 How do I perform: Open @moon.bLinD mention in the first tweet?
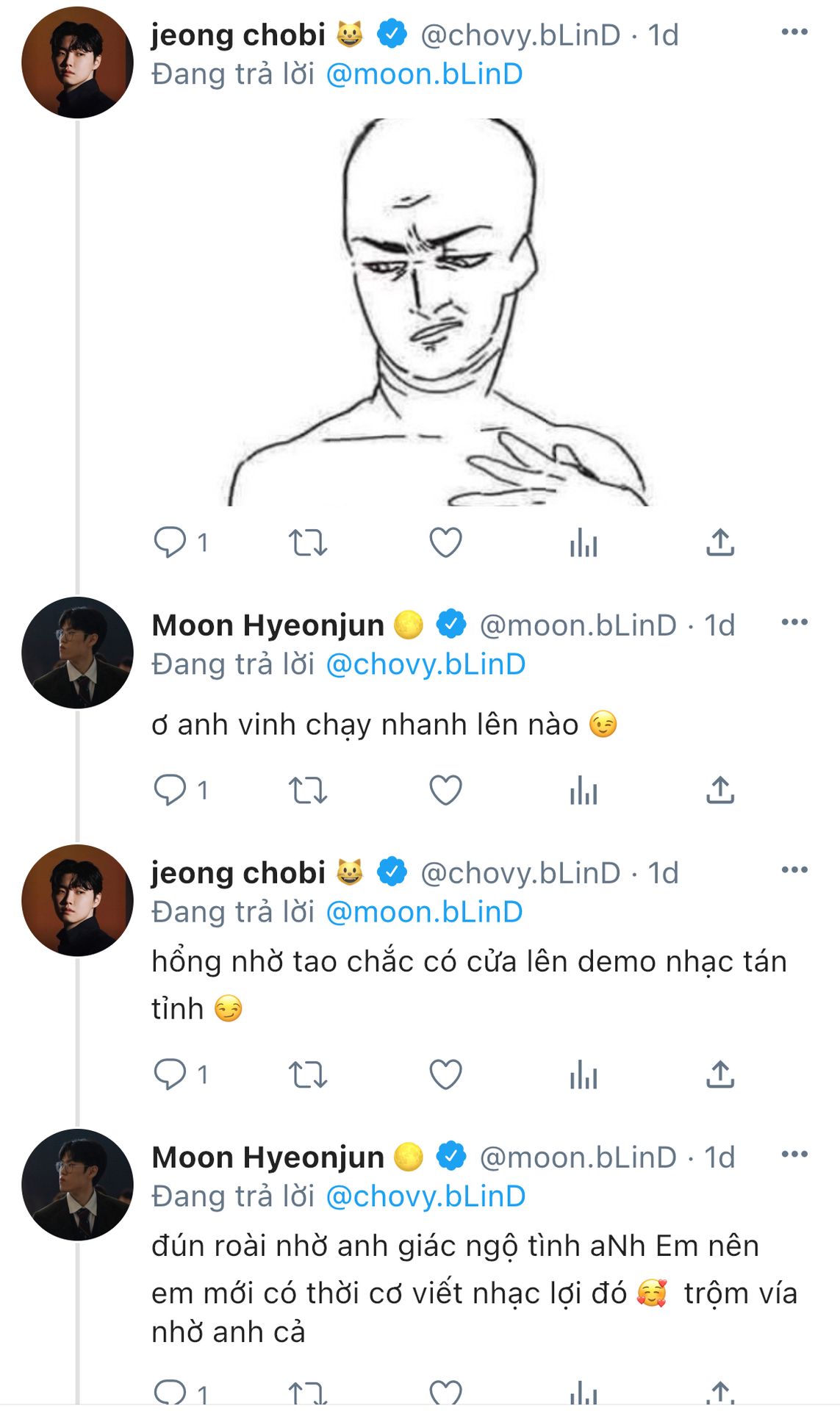pyautogui.click(x=424, y=74)
